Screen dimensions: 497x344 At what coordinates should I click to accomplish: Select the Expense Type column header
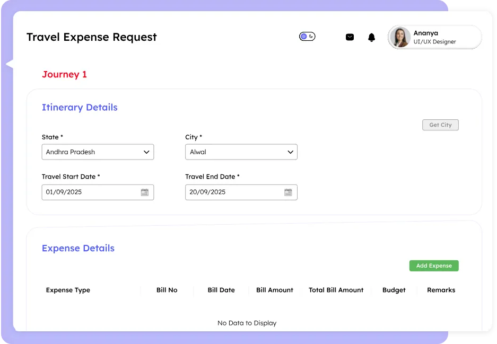coord(68,290)
